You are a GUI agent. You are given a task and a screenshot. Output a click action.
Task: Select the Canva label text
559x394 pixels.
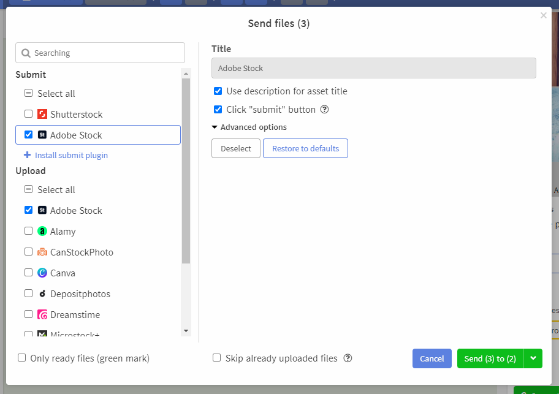63,273
